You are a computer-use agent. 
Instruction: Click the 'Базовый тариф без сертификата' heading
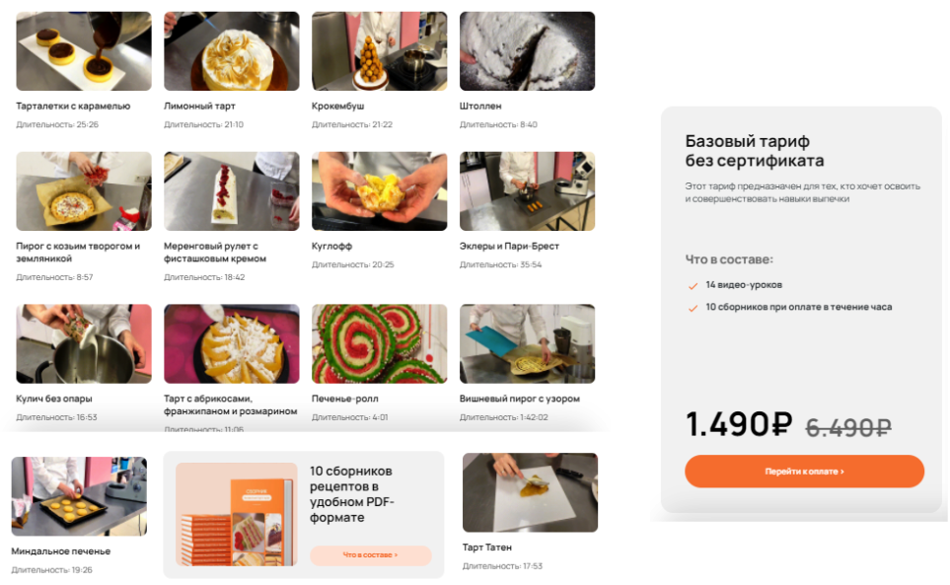tap(755, 151)
